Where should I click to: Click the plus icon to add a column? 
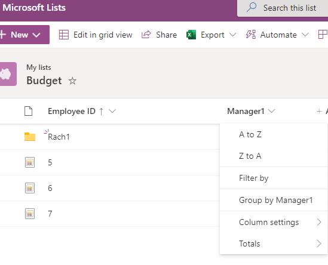coord(319,111)
